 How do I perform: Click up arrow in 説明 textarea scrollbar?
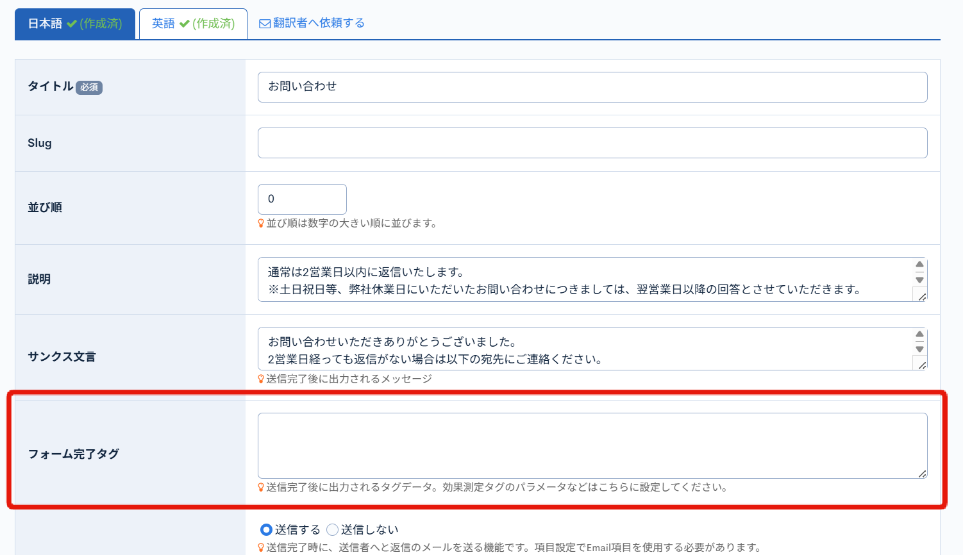[x=920, y=264]
